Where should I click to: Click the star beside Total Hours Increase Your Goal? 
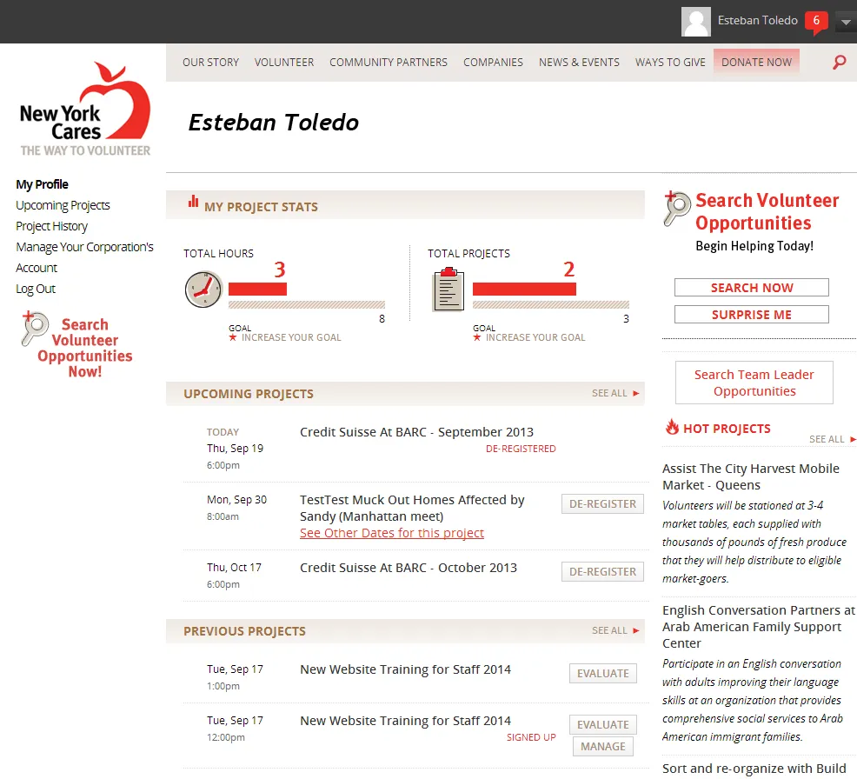[233, 337]
